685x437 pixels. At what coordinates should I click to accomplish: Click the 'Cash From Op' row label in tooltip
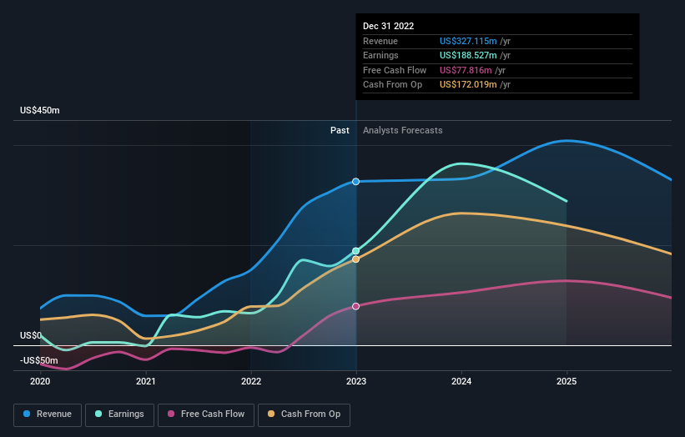point(393,85)
